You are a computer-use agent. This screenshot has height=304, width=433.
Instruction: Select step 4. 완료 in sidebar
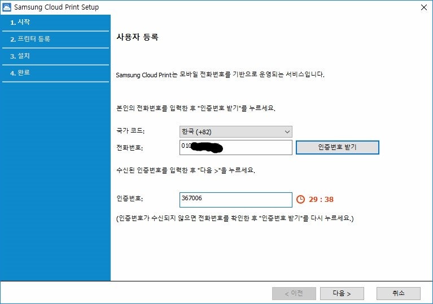click(55, 73)
